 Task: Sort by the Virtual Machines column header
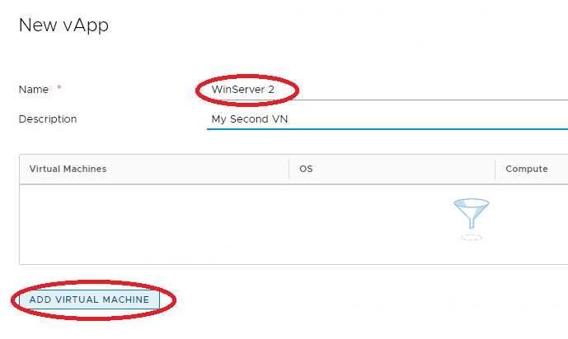point(68,169)
